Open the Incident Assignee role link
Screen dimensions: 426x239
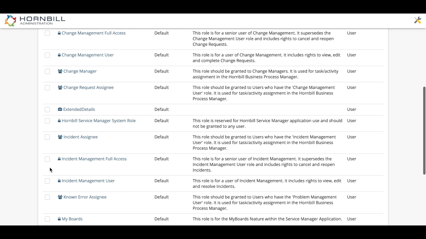pos(81,137)
